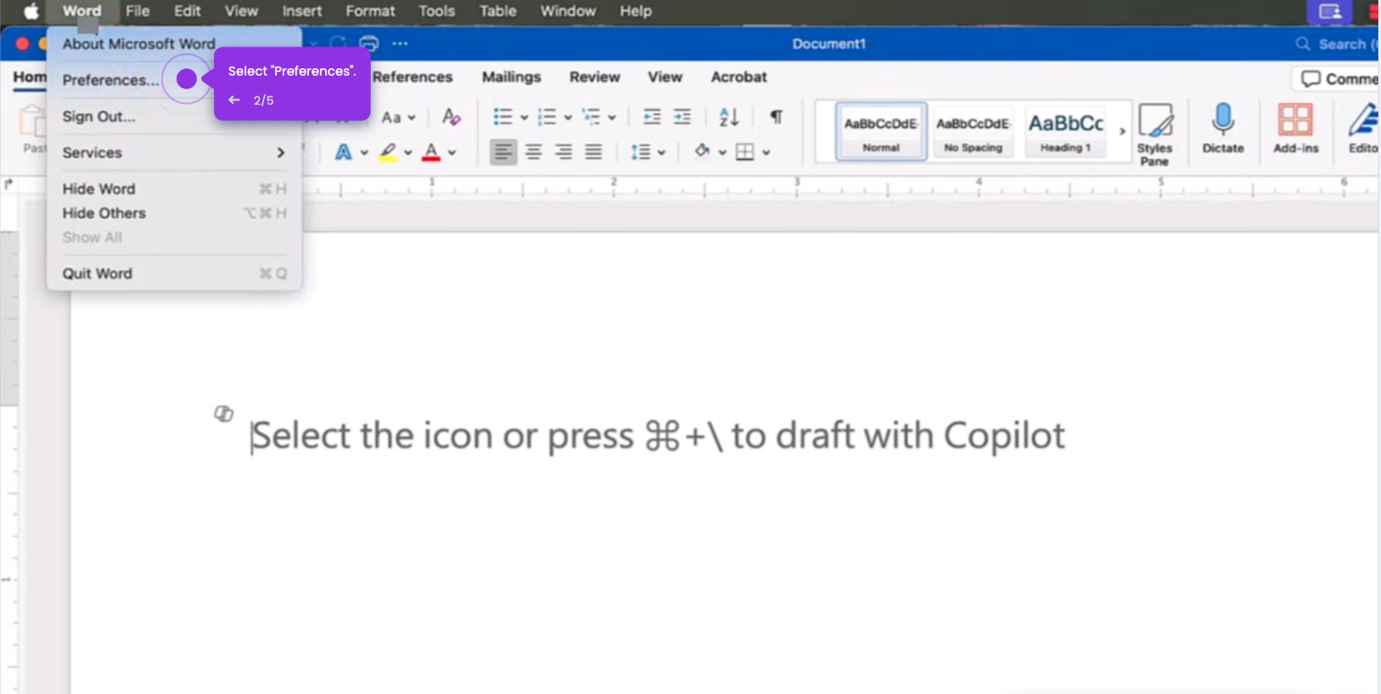Apply the No Spacing style
The width and height of the screenshot is (1381, 694).
[973, 132]
